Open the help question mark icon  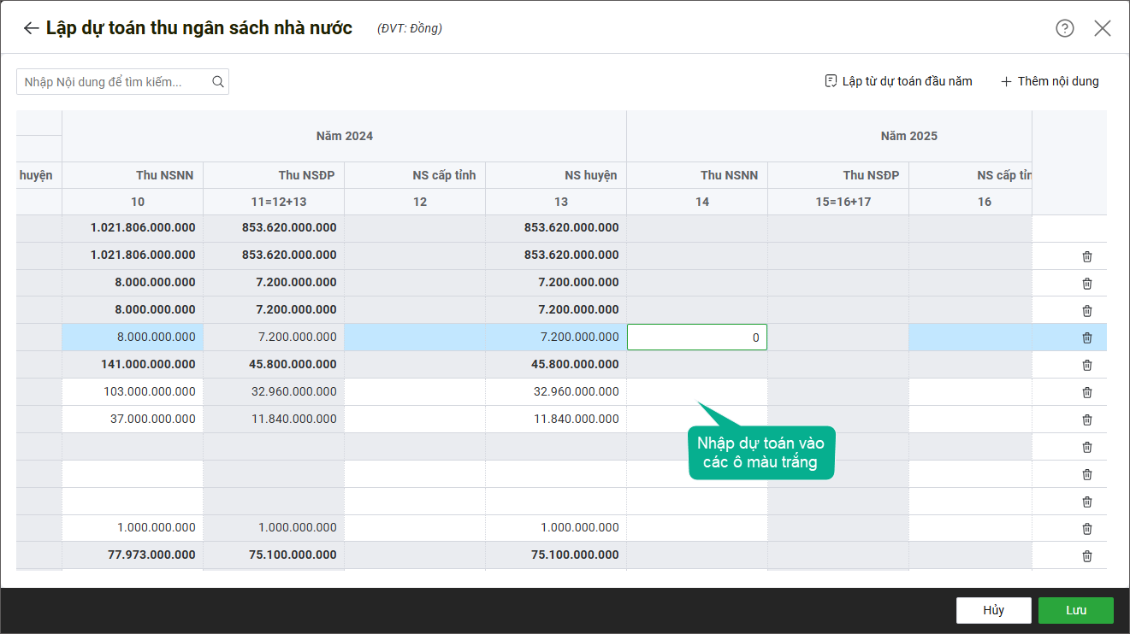[1064, 28]
